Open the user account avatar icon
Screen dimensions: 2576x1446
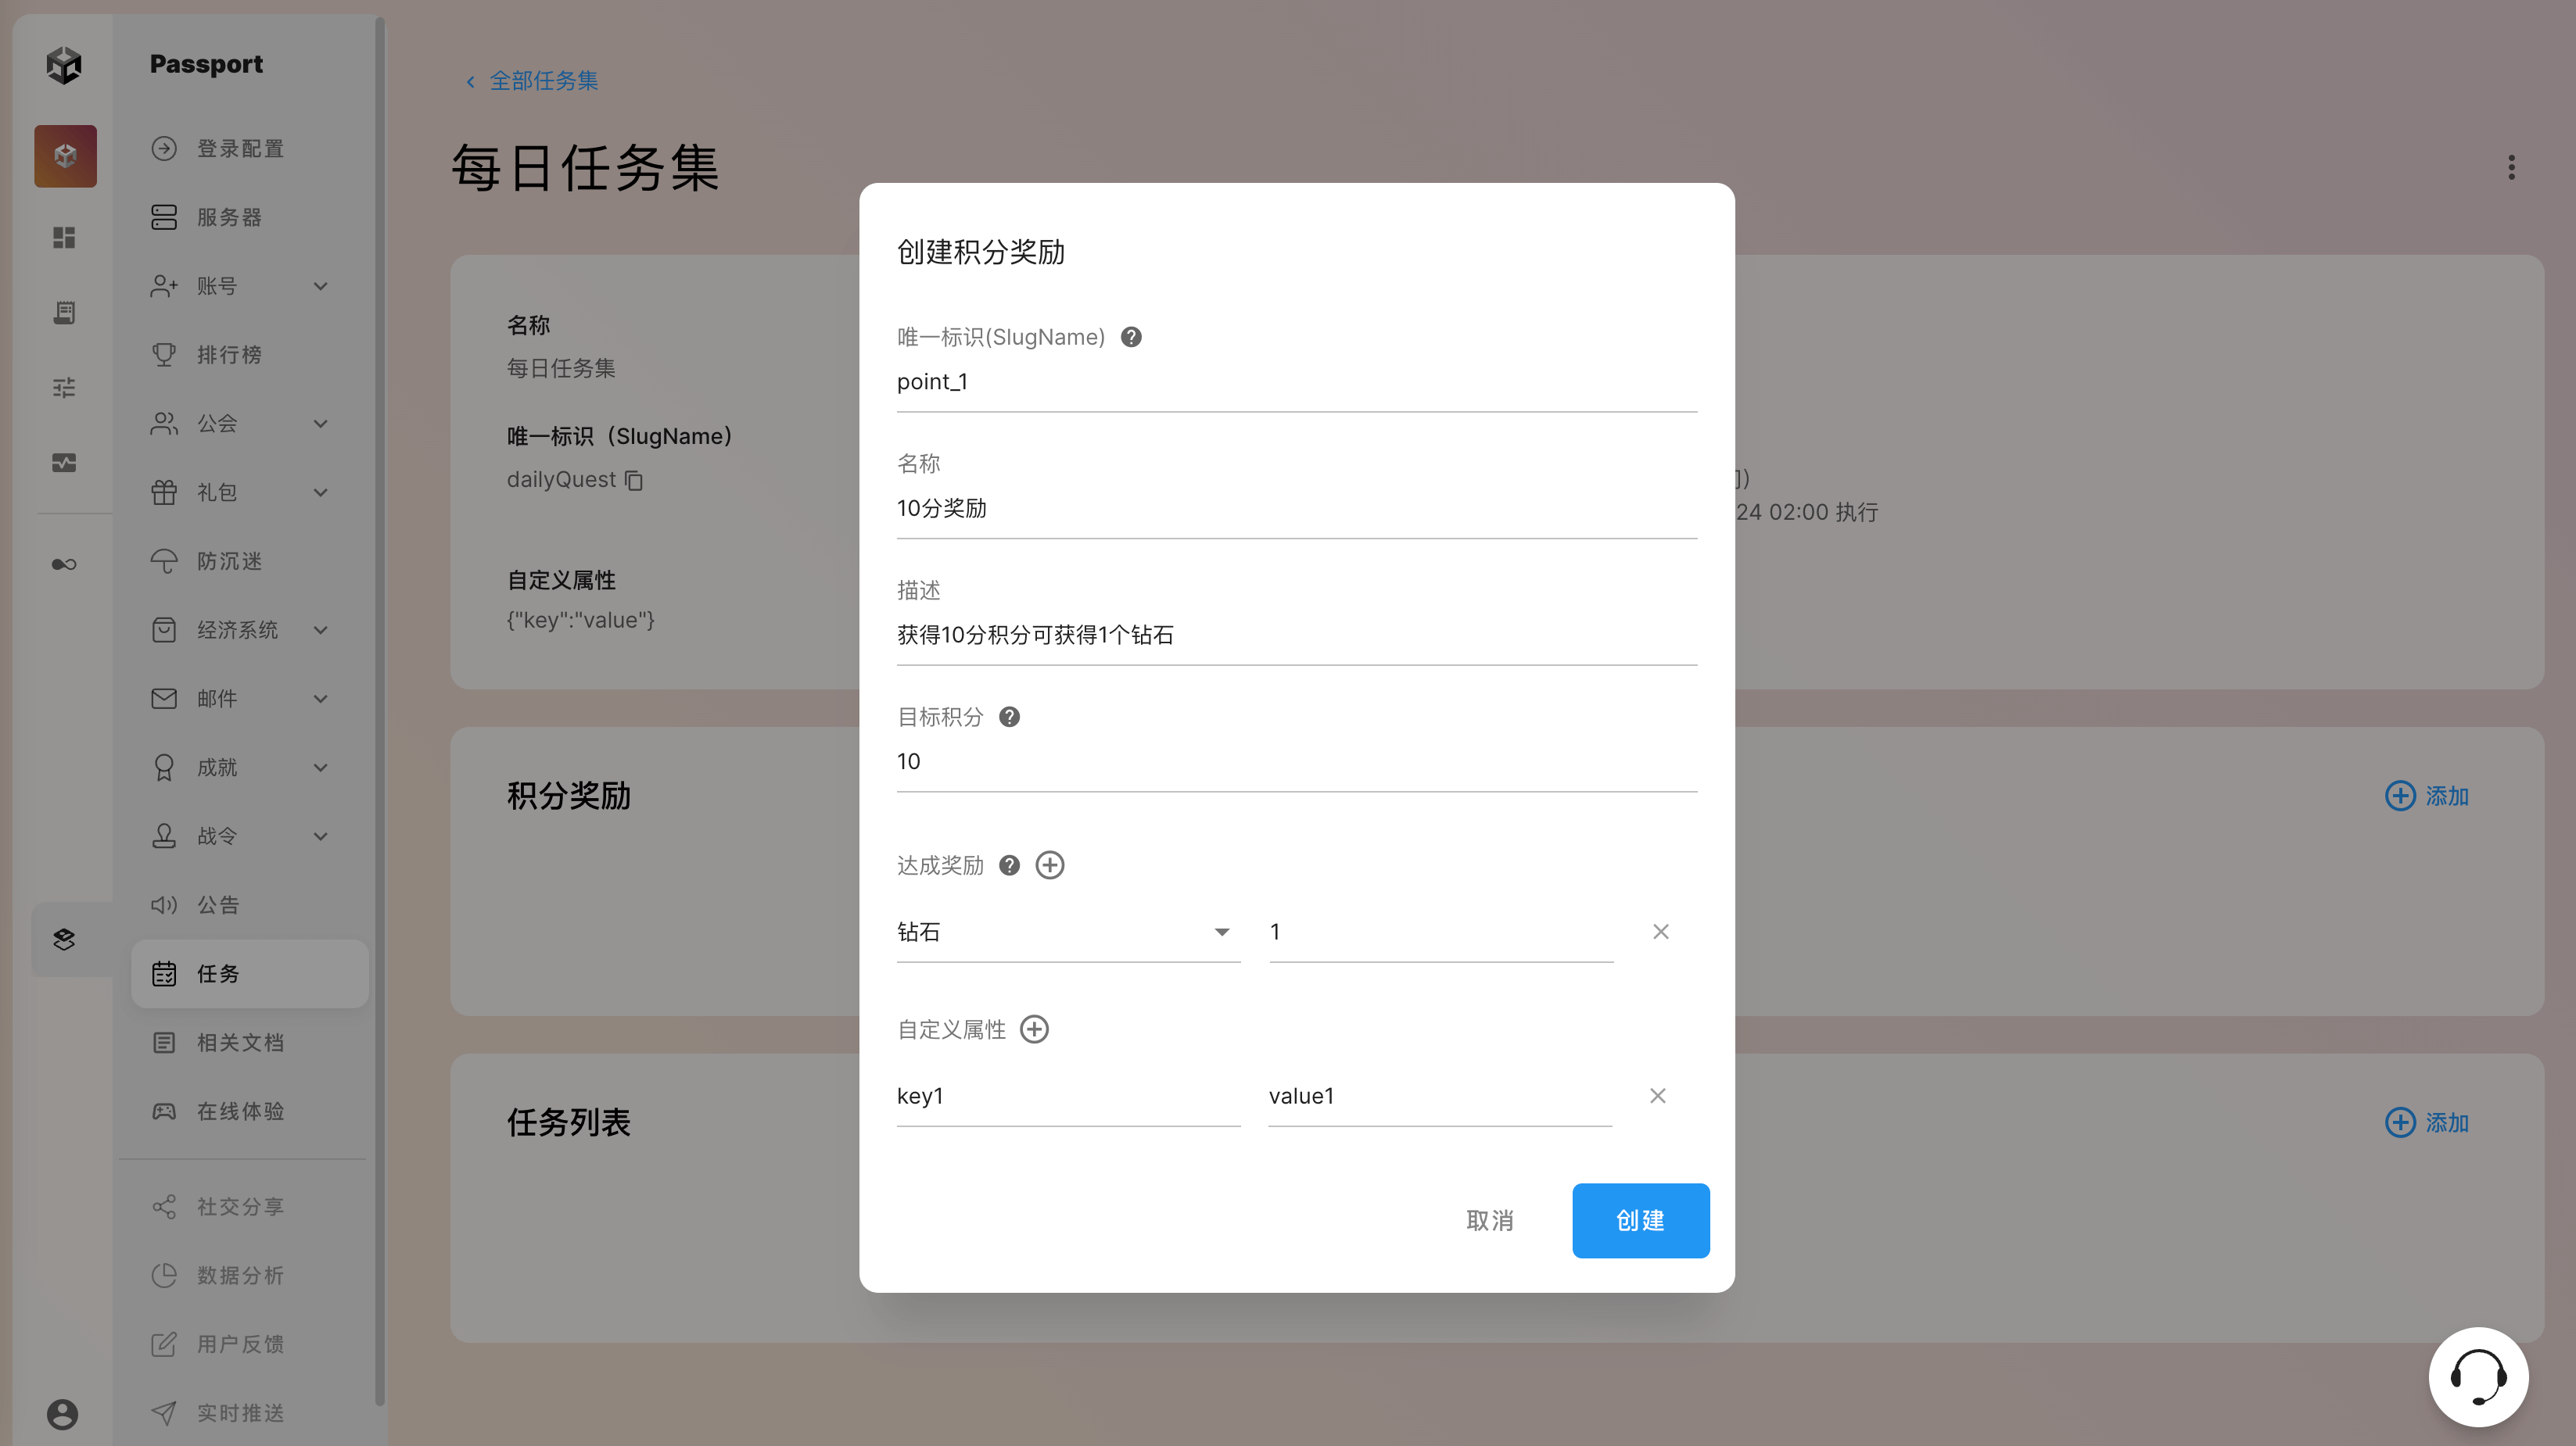pos(62,1414)
